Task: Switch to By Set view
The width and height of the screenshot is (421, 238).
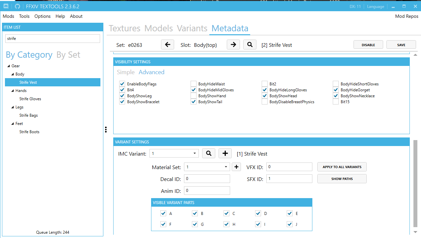Action: 68,55
